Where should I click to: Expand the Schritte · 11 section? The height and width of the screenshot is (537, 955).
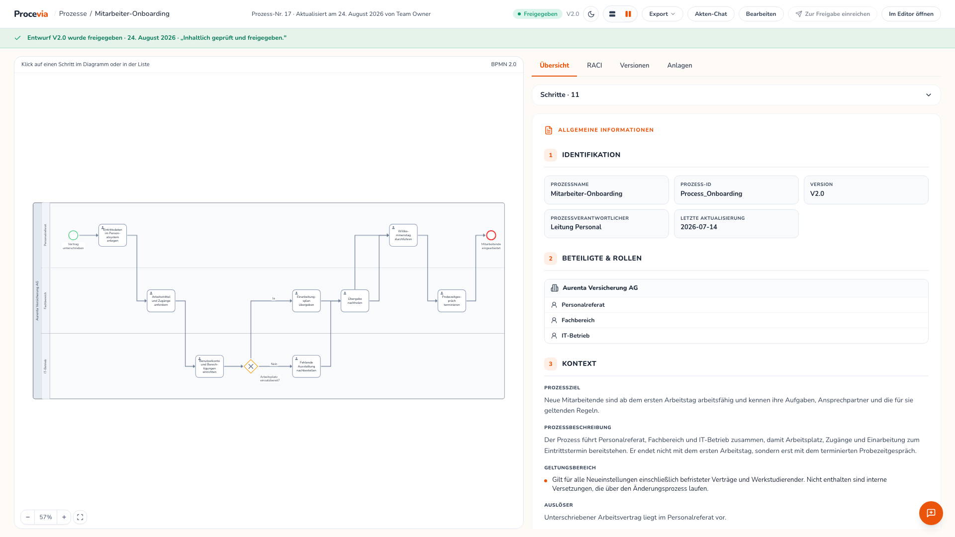[736, 95]
